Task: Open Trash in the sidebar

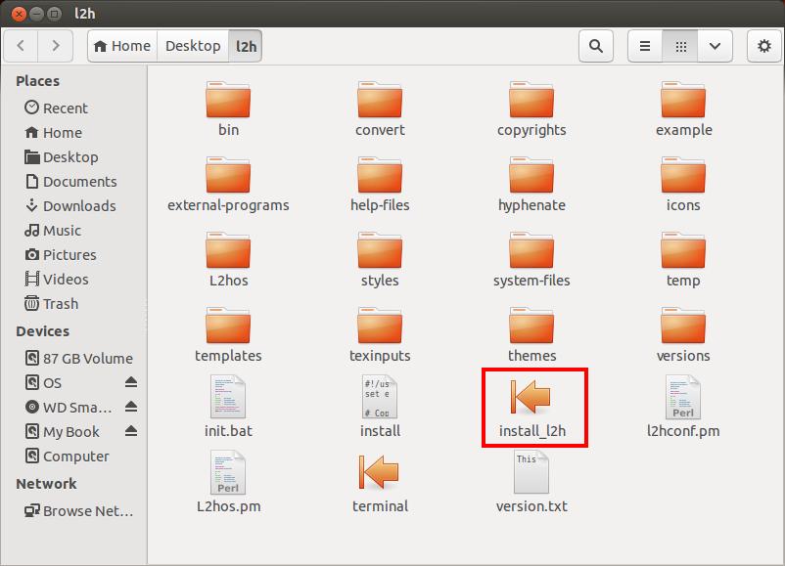Action: point(60,304)
